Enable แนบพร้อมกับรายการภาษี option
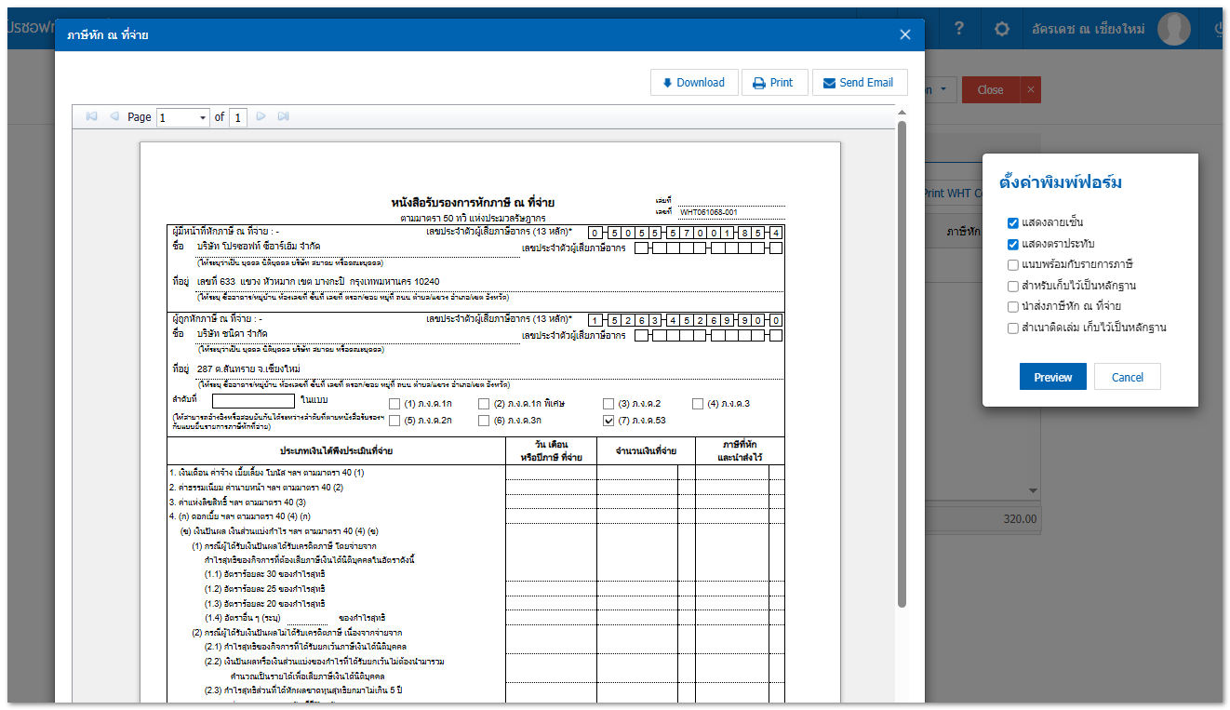Screen dimensions: 1230x710 (1012, 265)
